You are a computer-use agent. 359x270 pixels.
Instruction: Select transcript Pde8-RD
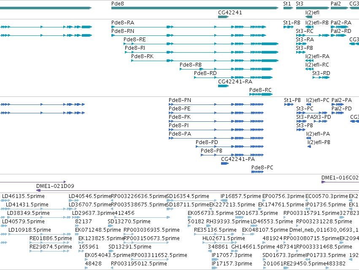pyautogui.click(x=233, y=78)
